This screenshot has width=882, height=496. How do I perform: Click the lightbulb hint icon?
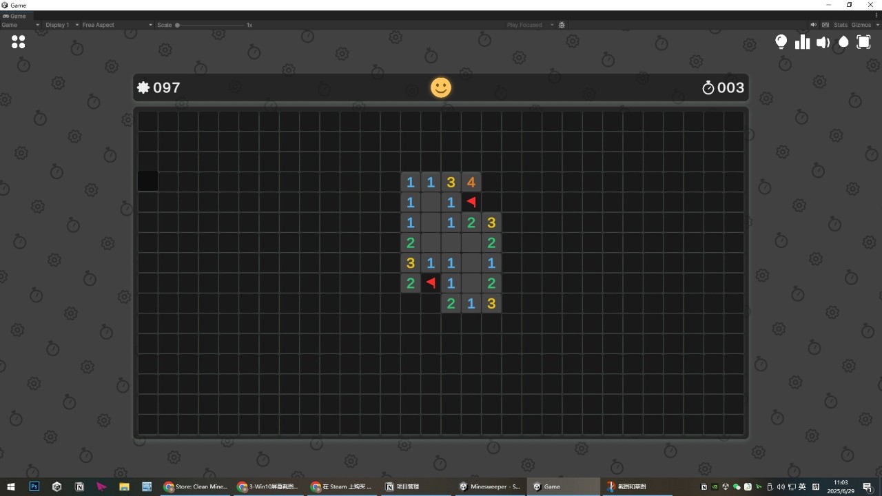(781, 42)
